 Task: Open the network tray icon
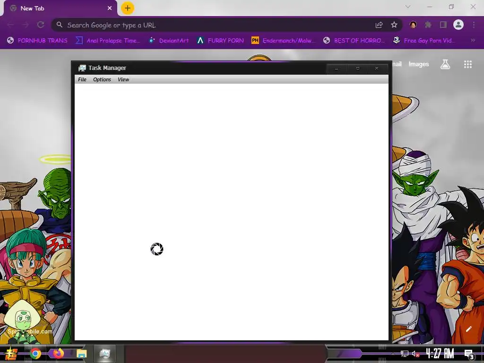click(405, 354)
